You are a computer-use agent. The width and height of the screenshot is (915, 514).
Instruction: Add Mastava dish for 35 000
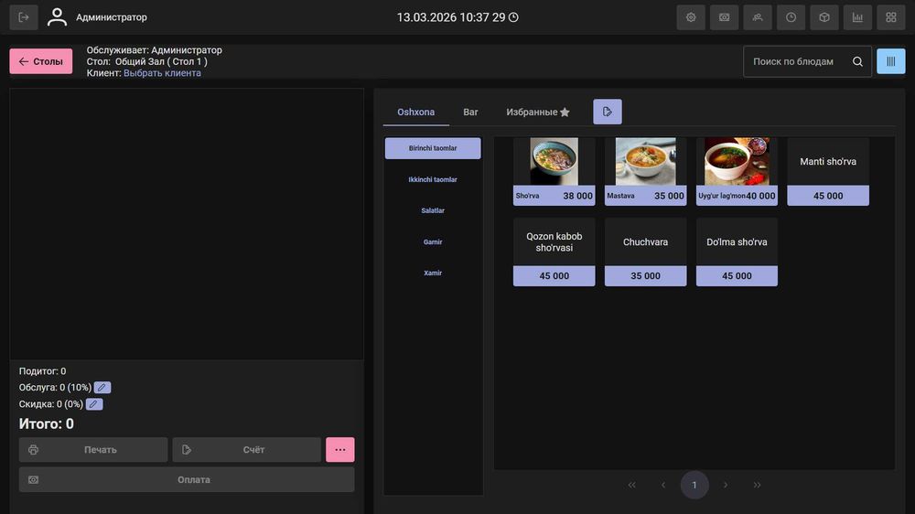(x=645, y=172)
